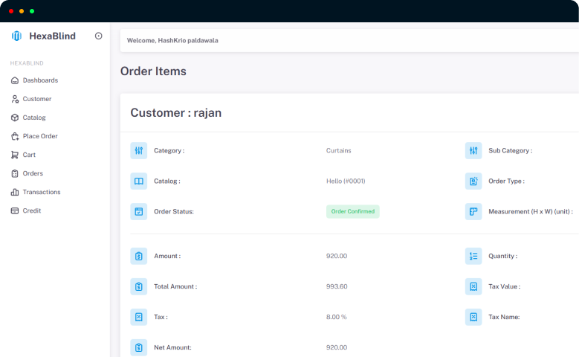Open the Orders sidebar link

coord(33,173)
